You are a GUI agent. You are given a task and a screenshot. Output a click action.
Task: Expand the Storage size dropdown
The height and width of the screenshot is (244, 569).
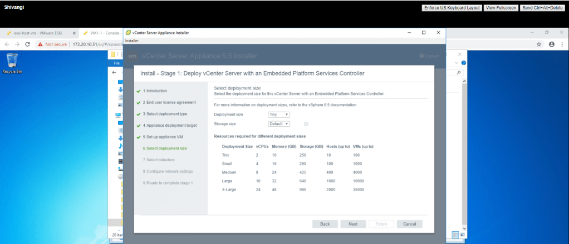pyautogui.click(x=279, y=124)
